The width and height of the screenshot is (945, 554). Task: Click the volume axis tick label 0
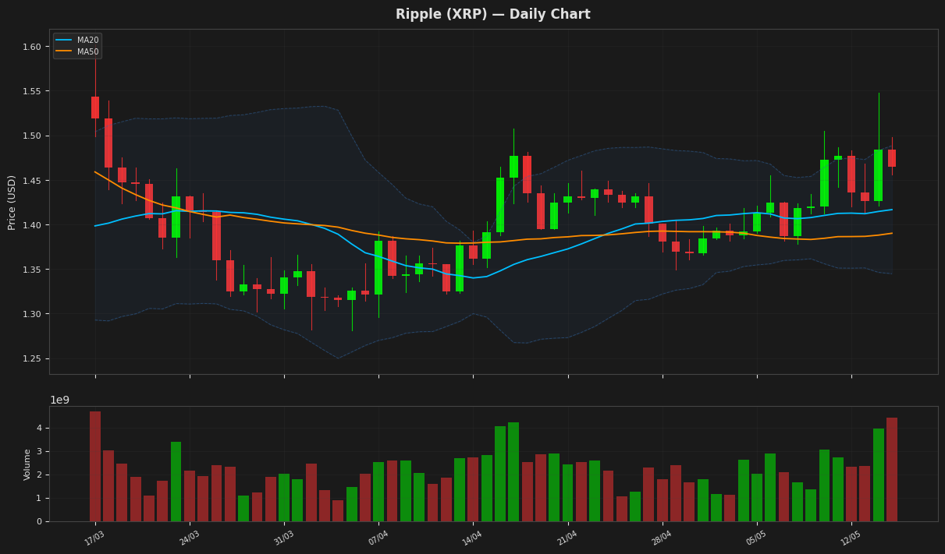(39, 521)
